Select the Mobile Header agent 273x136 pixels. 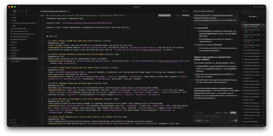pyautogui.click(x=253, y=100)
